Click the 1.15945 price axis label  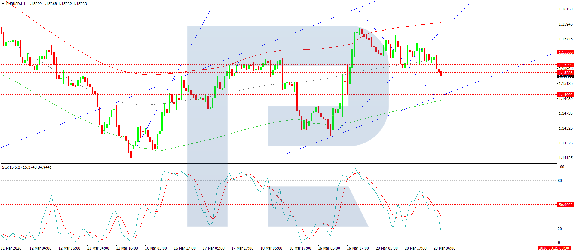point(565,24)
